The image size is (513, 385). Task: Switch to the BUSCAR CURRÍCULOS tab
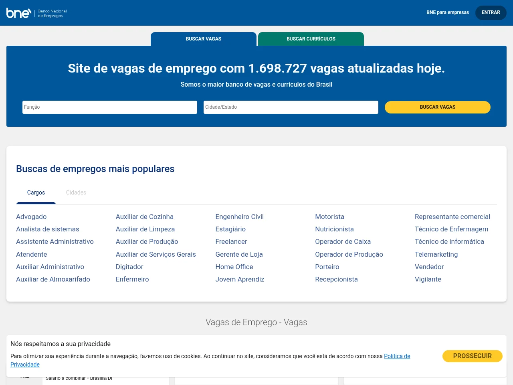point(311,39)
